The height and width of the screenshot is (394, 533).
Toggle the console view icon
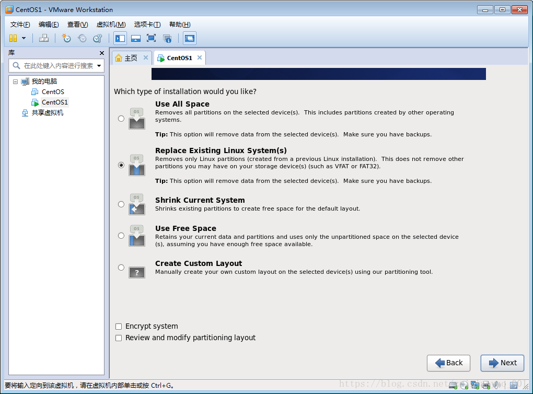tap(190, 38)
